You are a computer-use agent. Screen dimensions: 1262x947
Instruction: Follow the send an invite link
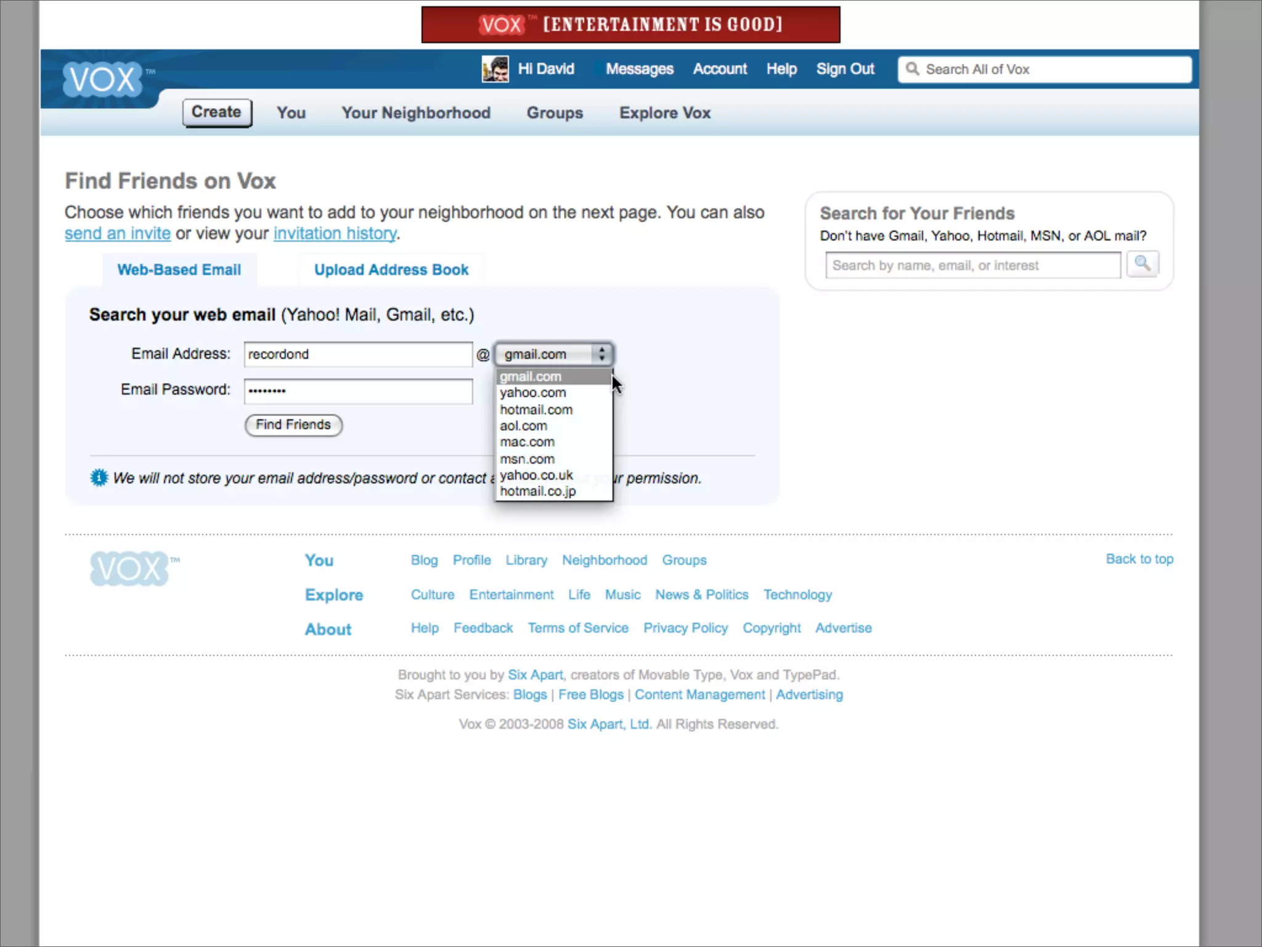tap(117, 234)
